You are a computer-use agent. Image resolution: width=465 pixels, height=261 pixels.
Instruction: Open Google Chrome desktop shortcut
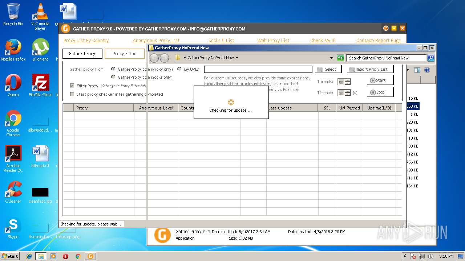click(13, 123)
